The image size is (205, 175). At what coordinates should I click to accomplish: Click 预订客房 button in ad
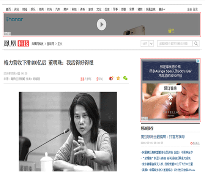tap(170, 88)
